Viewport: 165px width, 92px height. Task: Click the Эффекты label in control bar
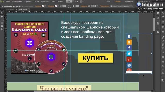[x=84, y=6]
